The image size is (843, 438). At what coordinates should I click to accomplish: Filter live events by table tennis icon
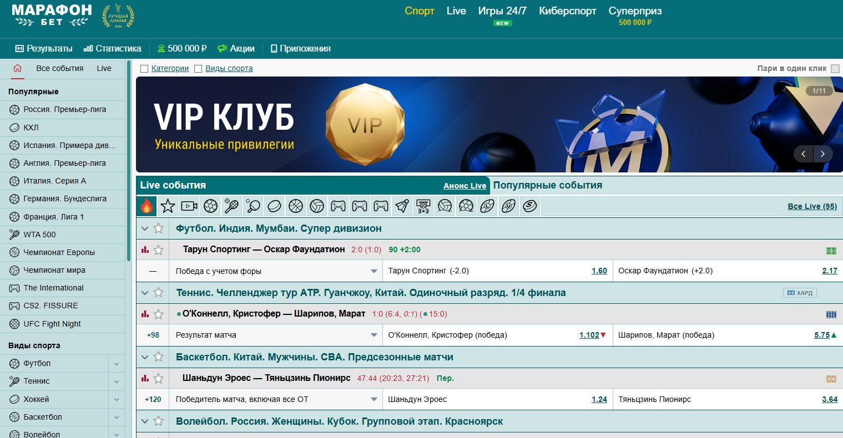253,206
